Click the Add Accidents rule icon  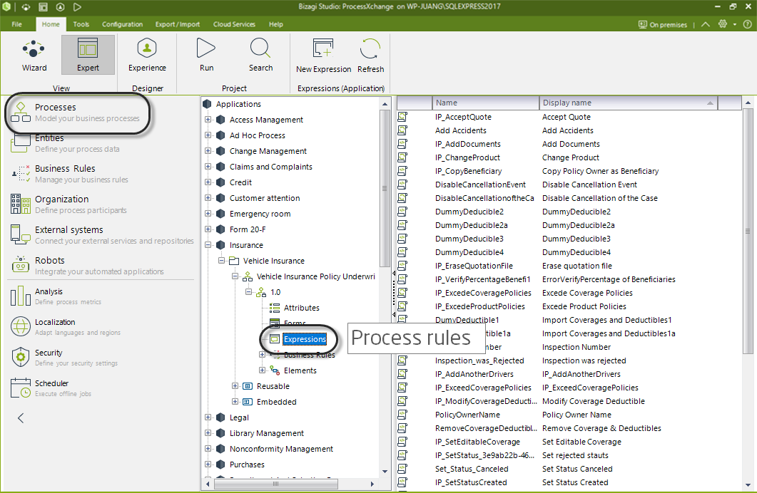click(x=402, y=130)
